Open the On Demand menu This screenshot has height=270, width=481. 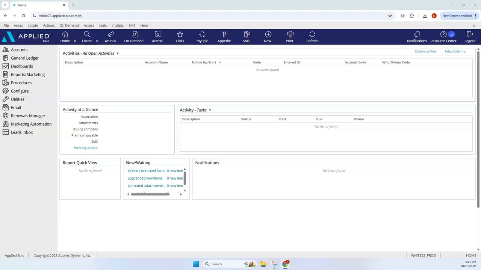click(x=69, y=25)
